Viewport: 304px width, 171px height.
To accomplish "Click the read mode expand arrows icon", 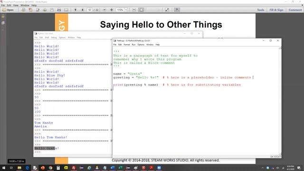I will [x=167, y=10].
